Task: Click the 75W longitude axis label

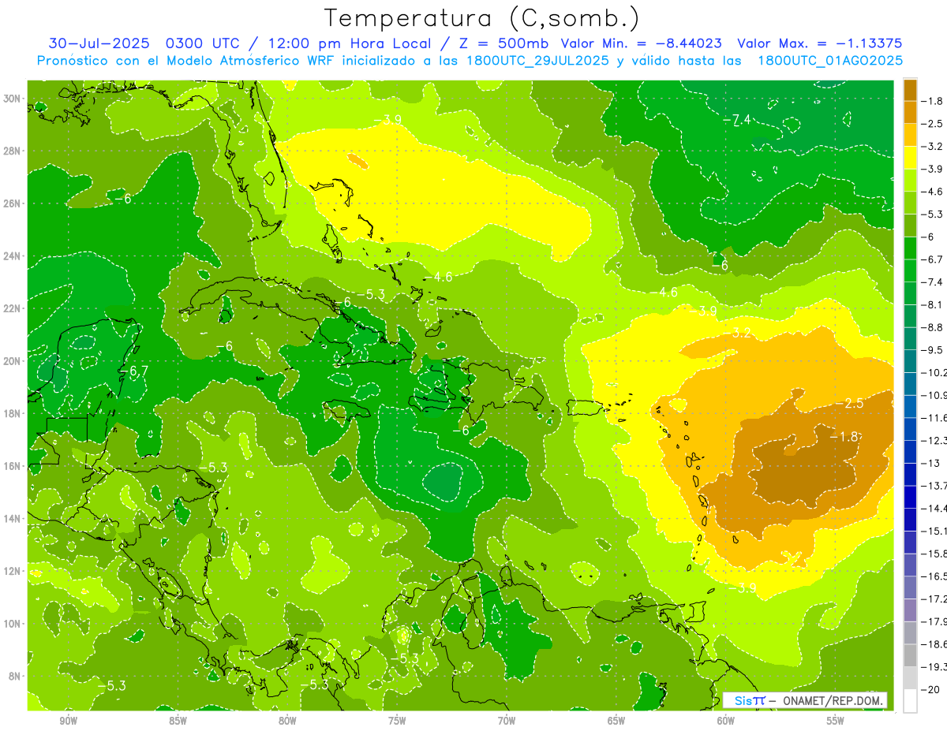Action: pos(397,721)
